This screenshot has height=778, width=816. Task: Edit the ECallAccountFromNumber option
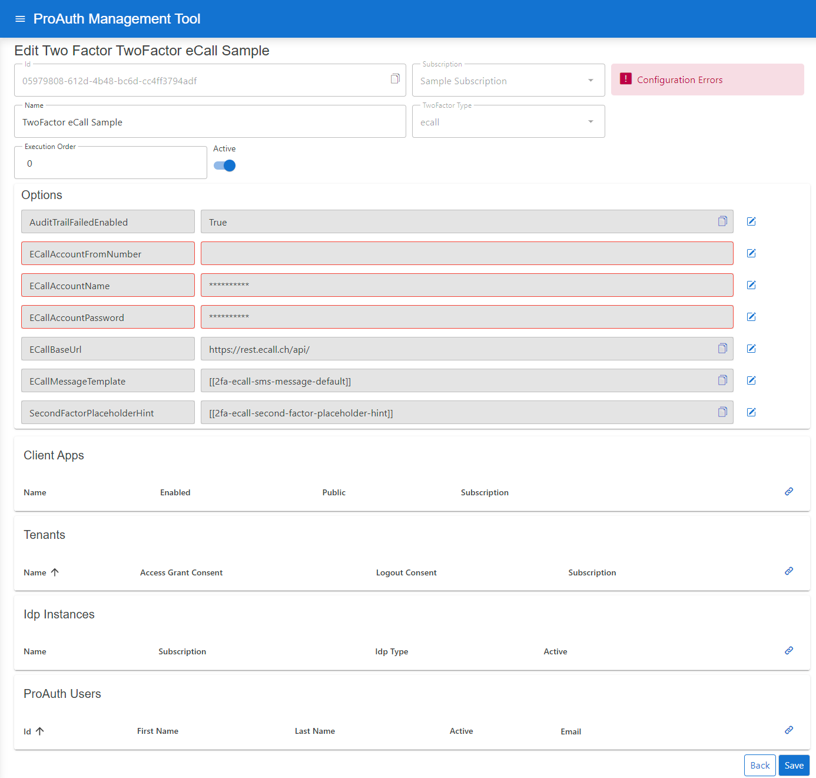click(751, 253)
